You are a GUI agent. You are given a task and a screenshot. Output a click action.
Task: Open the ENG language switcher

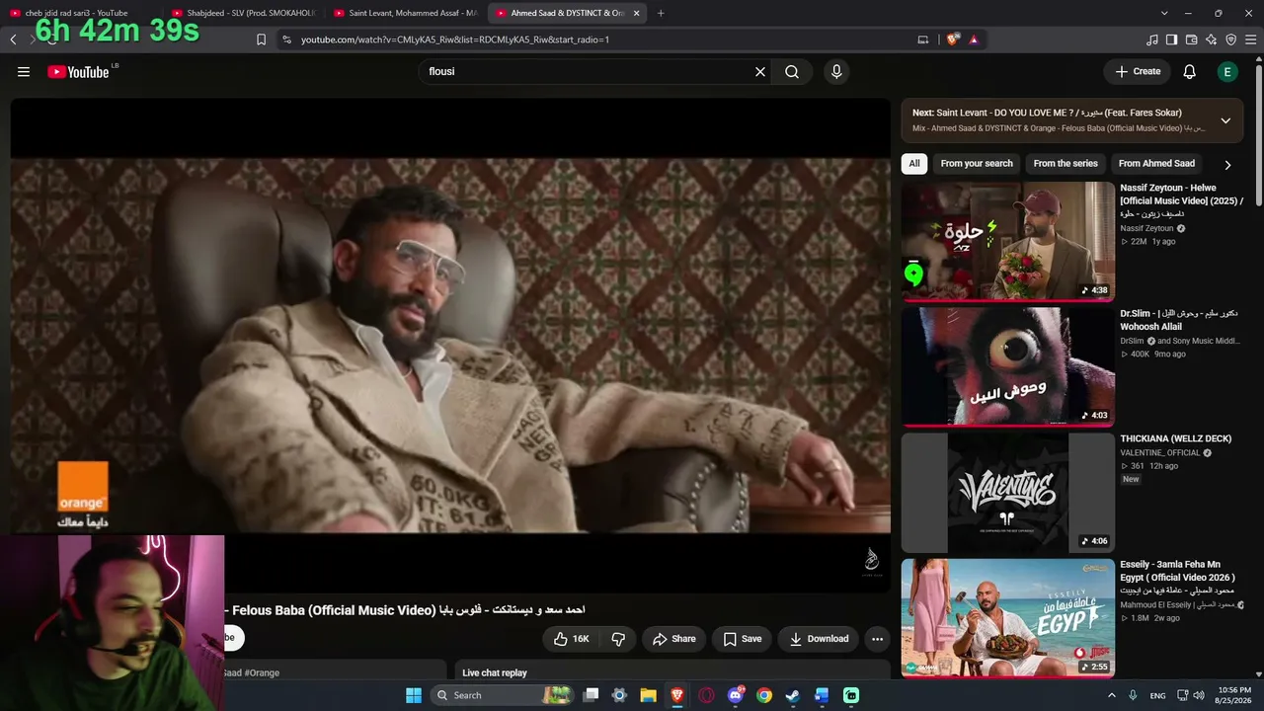pos(1157,695)
